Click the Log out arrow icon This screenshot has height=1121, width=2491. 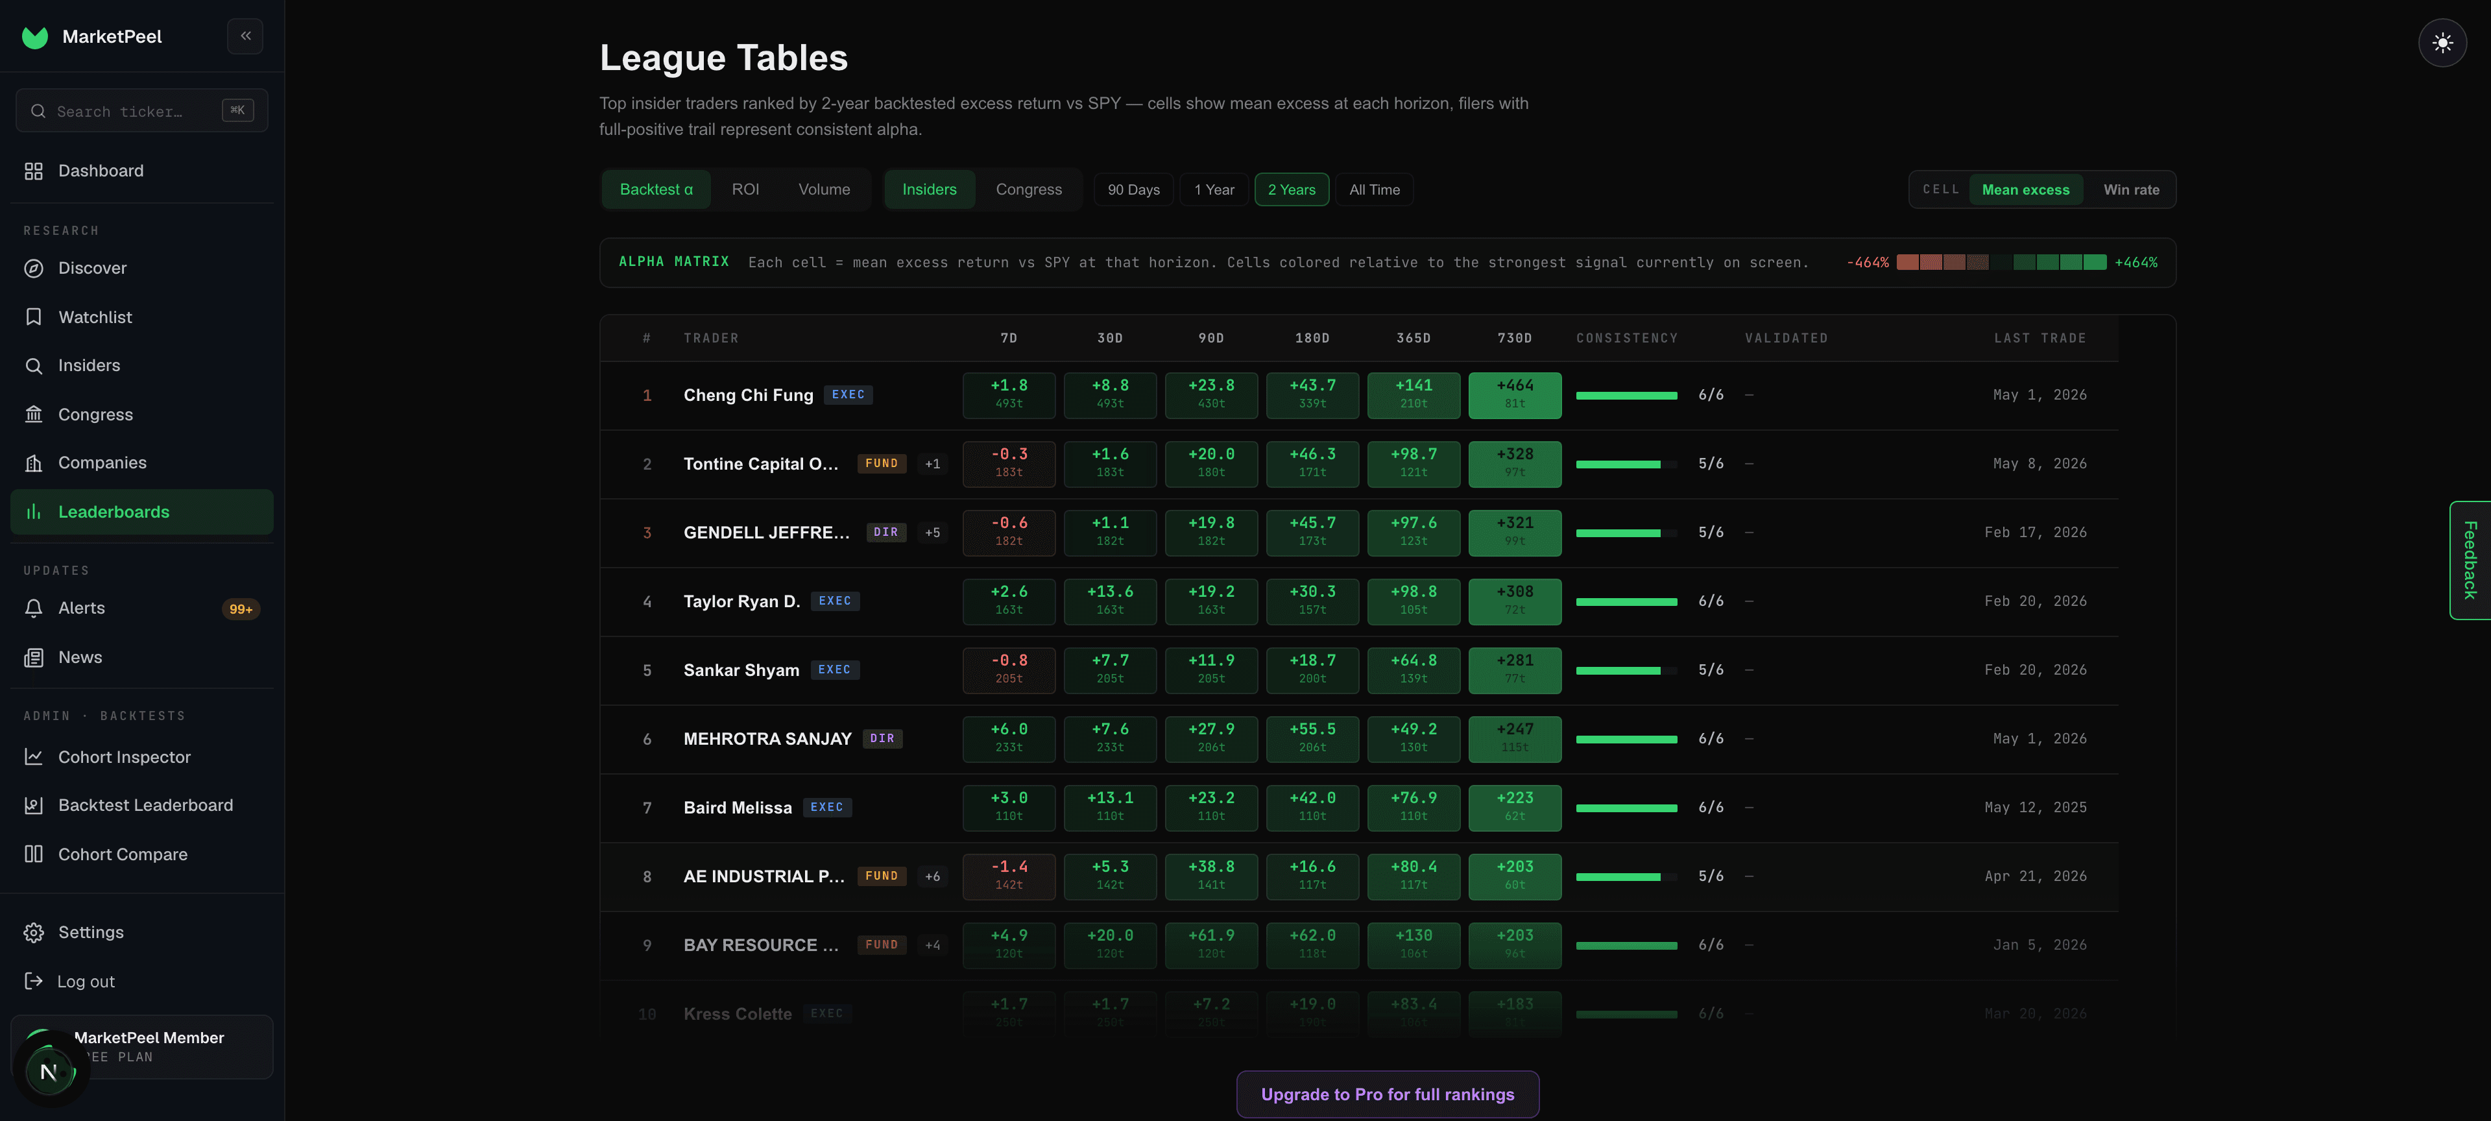pyautogui.click(x=34, y=981)
